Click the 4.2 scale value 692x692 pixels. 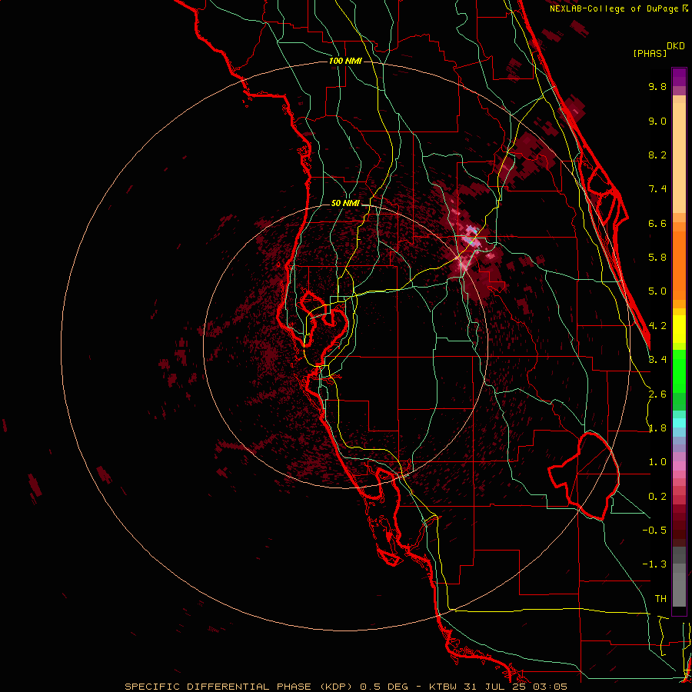[657, 326]
